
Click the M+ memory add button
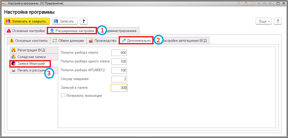tap(264, 3)
